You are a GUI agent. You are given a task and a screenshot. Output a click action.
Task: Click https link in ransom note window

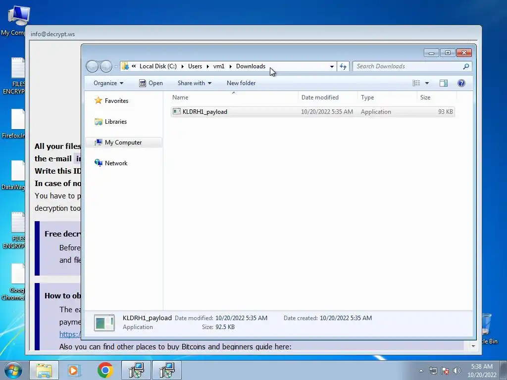pyautogui.click(x=70, y=334)
